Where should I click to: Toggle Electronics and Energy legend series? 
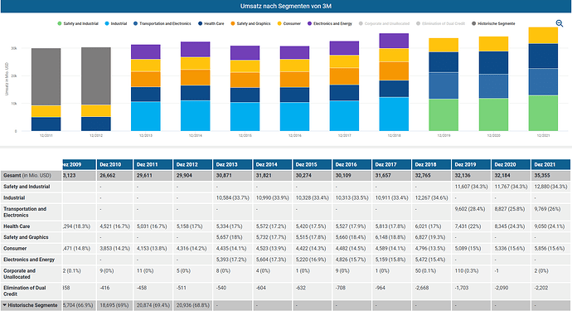click(x=330, y=23)
